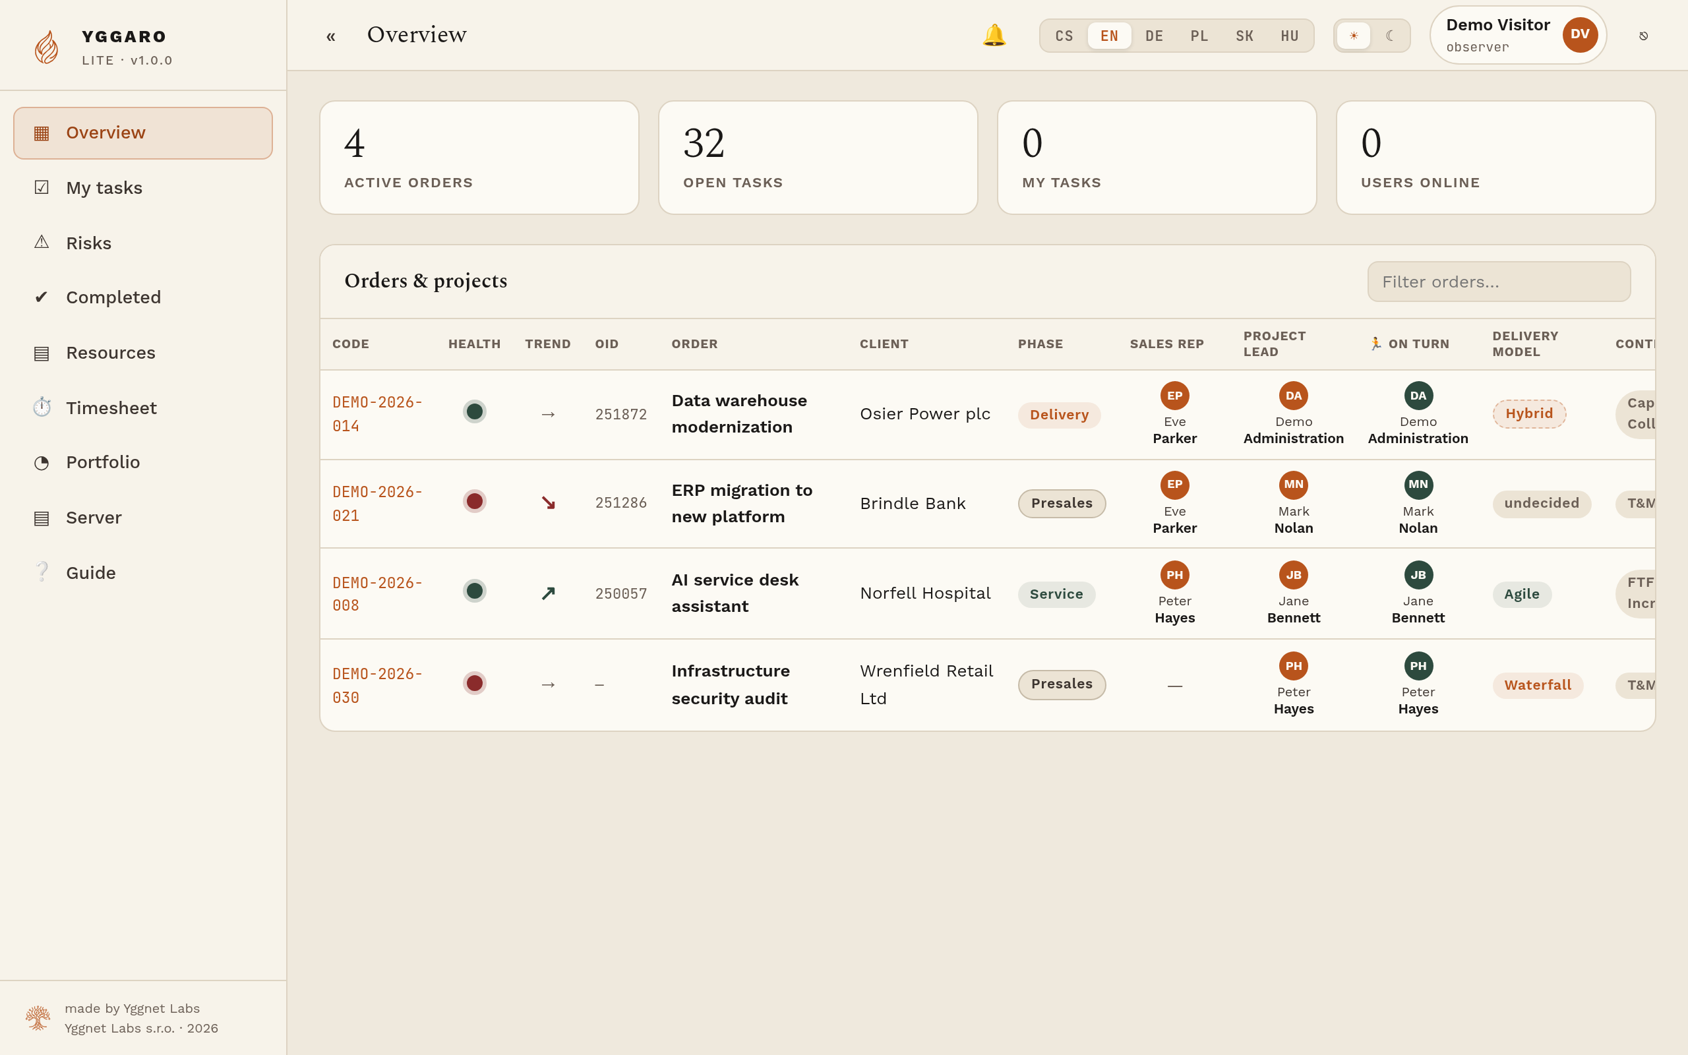Click the health dot for DEMO-2026-014
This screenshot has width=1688, height=1055.
pos(474,411)
